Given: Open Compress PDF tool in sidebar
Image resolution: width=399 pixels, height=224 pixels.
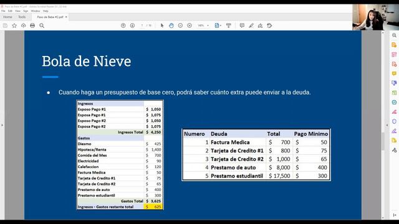Looking at the screenshot, I should [x=394, y=102].
